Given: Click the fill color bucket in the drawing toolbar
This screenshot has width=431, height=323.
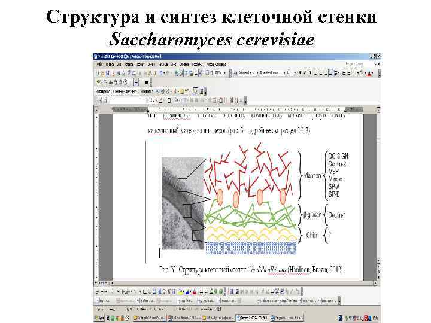Looking at the screenshot, I should [x=180, y=292].
